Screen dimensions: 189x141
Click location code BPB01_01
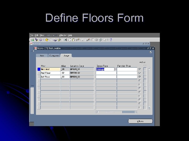[x=82, y=69]
